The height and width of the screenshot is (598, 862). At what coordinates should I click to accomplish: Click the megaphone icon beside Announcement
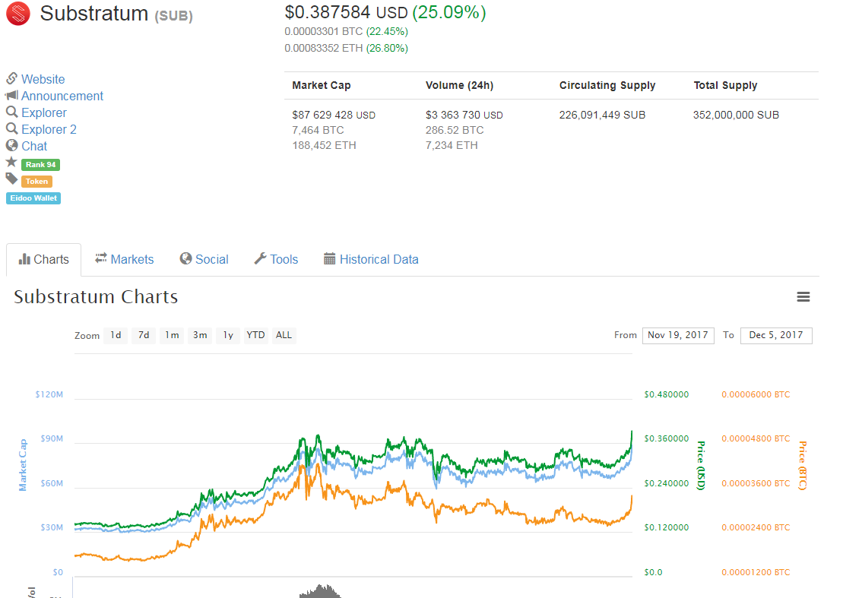pos(12,95)
